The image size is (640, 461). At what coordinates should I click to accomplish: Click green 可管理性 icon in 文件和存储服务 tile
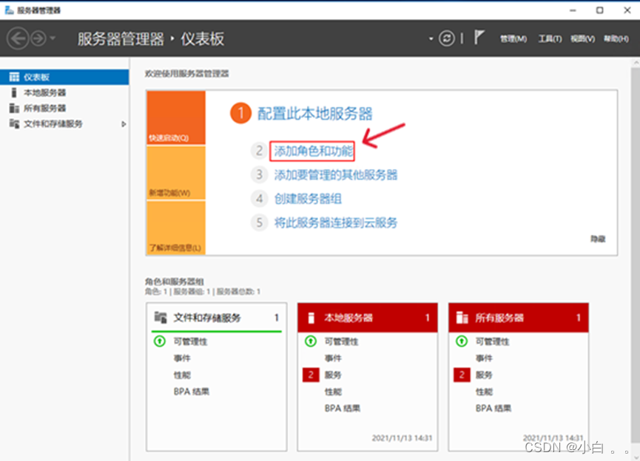click(x=160, y=341)
